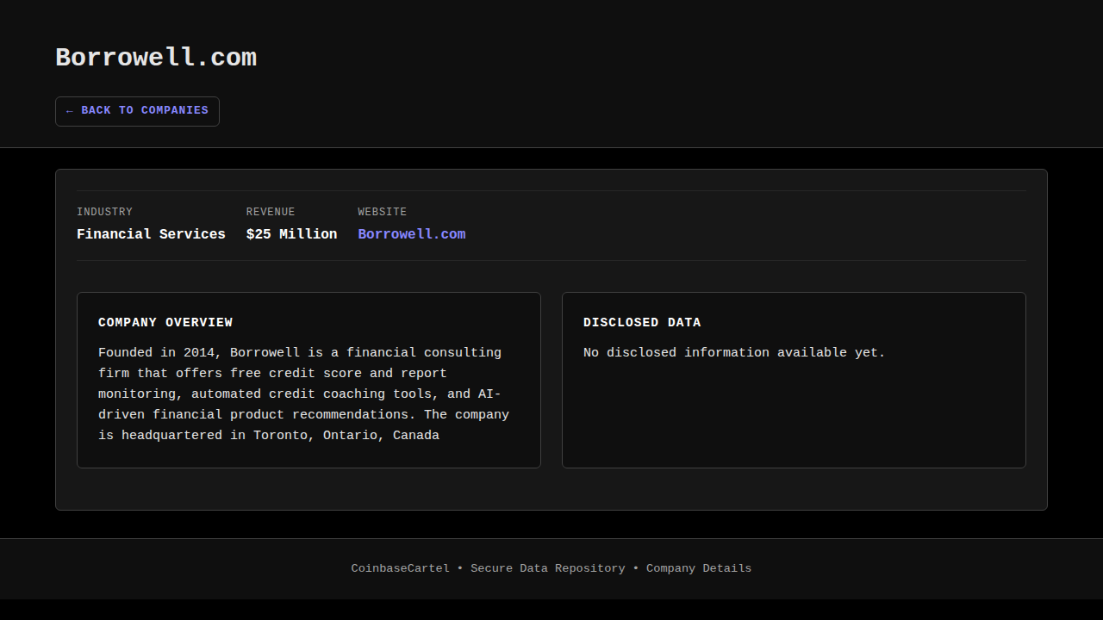Click the INDUSTRY label

[104, 212]
